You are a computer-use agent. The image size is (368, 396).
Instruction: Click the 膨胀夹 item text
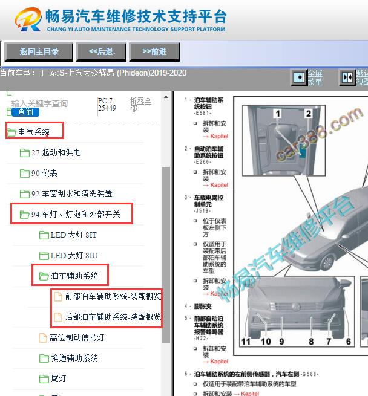point(203,307)
